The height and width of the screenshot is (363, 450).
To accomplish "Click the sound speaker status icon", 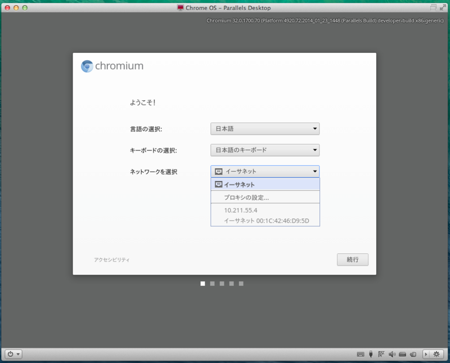I will coord(391,354).
